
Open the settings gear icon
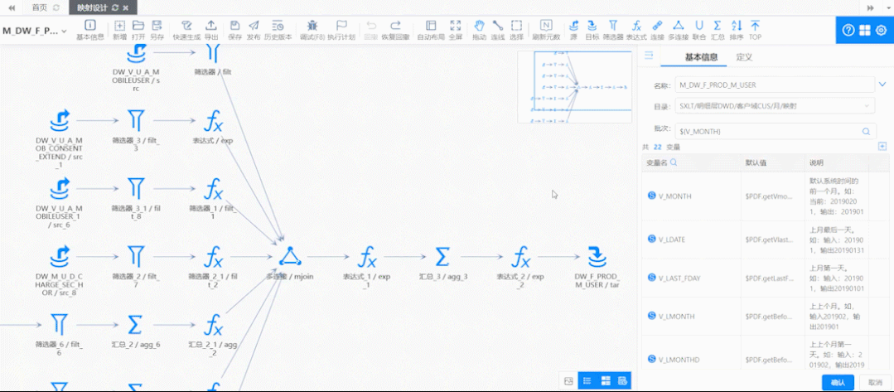(882, 30)
